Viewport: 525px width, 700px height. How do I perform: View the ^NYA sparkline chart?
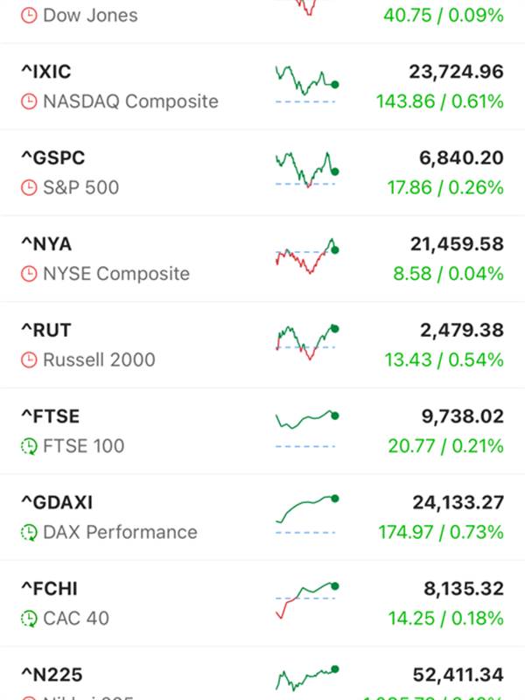coord(305,255)
